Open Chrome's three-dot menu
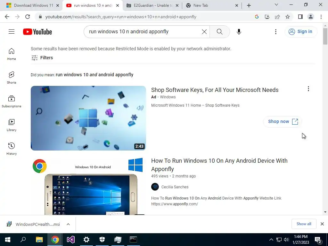328x246 pixels. pos(321,17)
